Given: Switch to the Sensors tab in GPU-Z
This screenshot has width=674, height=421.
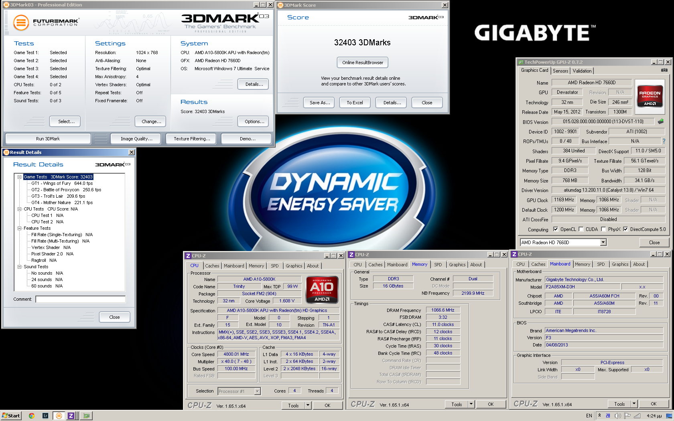Looking at the screenshot, I should 560,71.
